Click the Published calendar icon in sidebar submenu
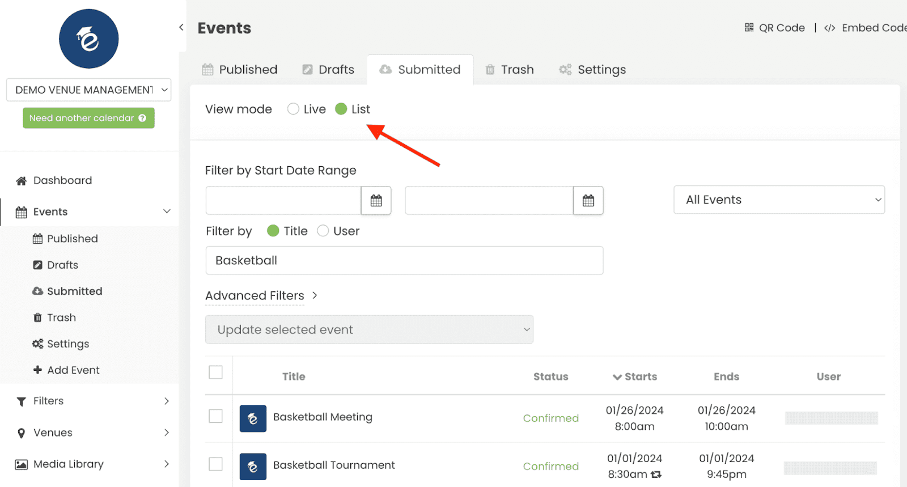This screenshot has width=907, height=487. point(37,239)
